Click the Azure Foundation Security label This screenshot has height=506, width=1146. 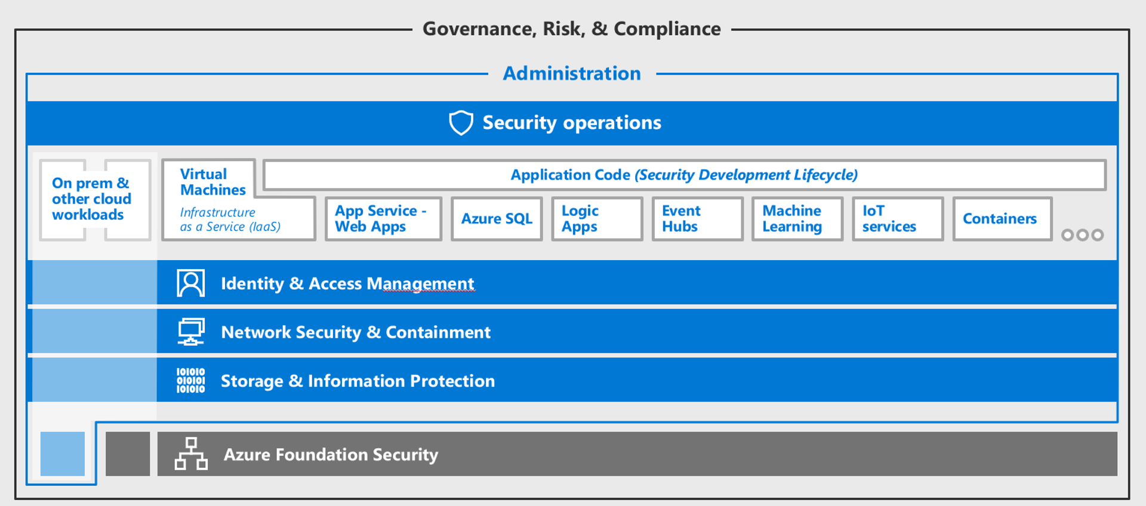(x=331, y=454)
